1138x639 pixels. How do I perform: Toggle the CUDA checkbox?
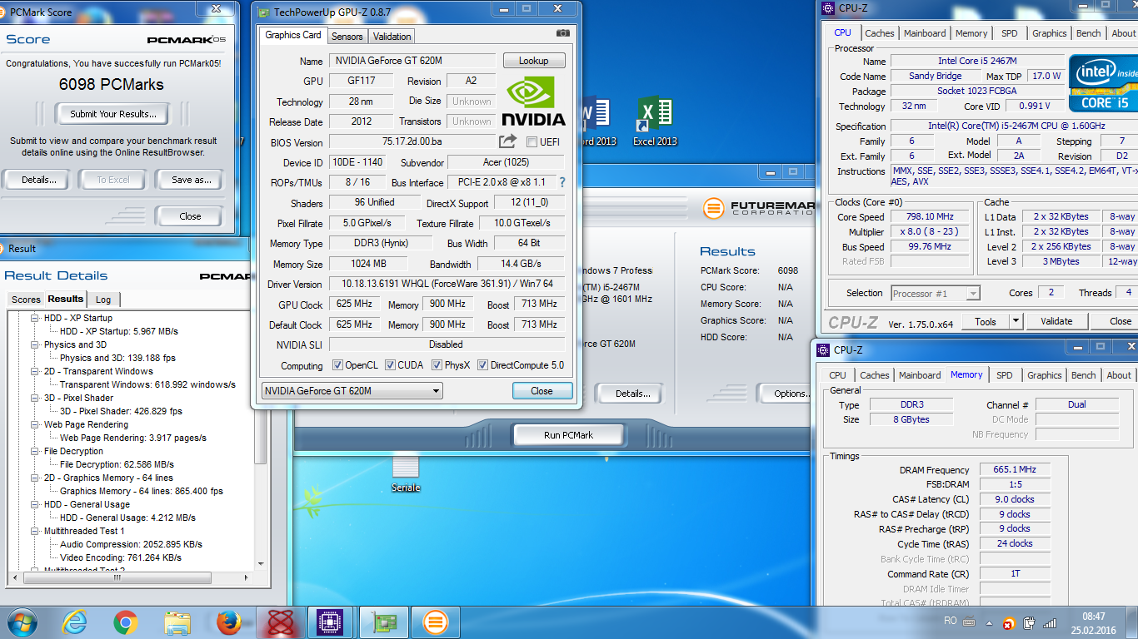(391, 365)
